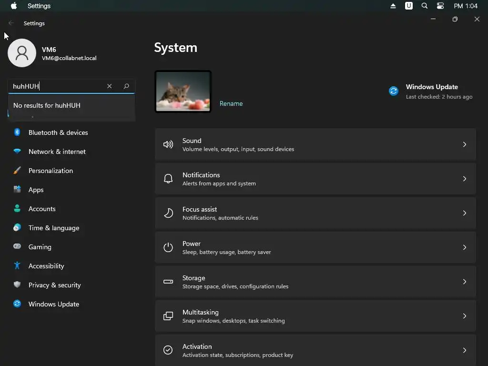Screen dimensions: 488x366
Task: Expand the Focus assist chevron
Action: [x=464, y=213]
